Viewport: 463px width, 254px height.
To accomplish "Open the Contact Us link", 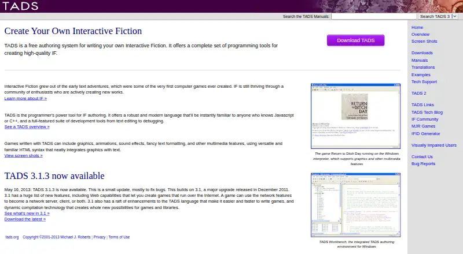I will (x=422, y=157).
